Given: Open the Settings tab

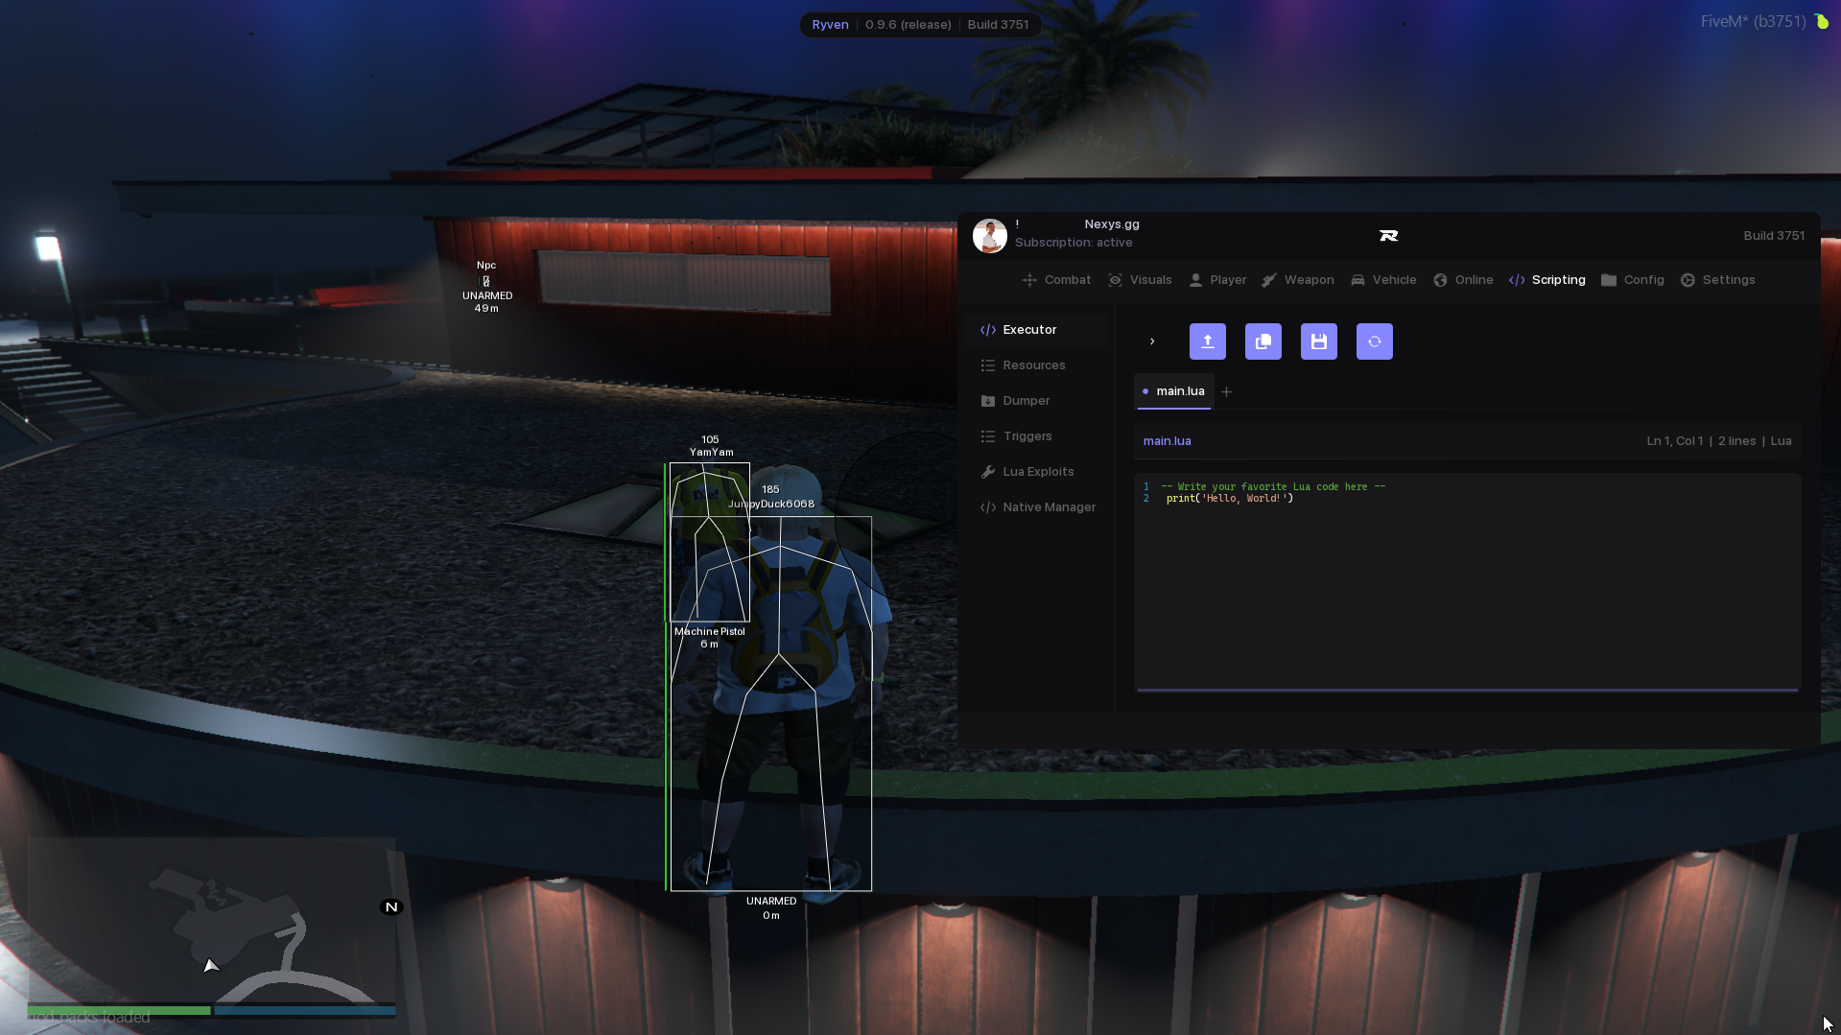Looking at the screenshot, I should pyautogui.click(x=1717, y=280).
